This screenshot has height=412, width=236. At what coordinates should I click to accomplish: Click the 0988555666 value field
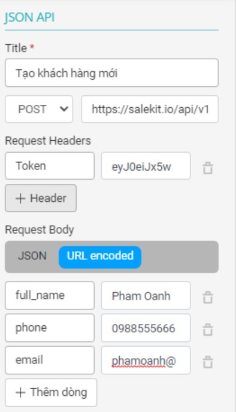tap(146, 328)
